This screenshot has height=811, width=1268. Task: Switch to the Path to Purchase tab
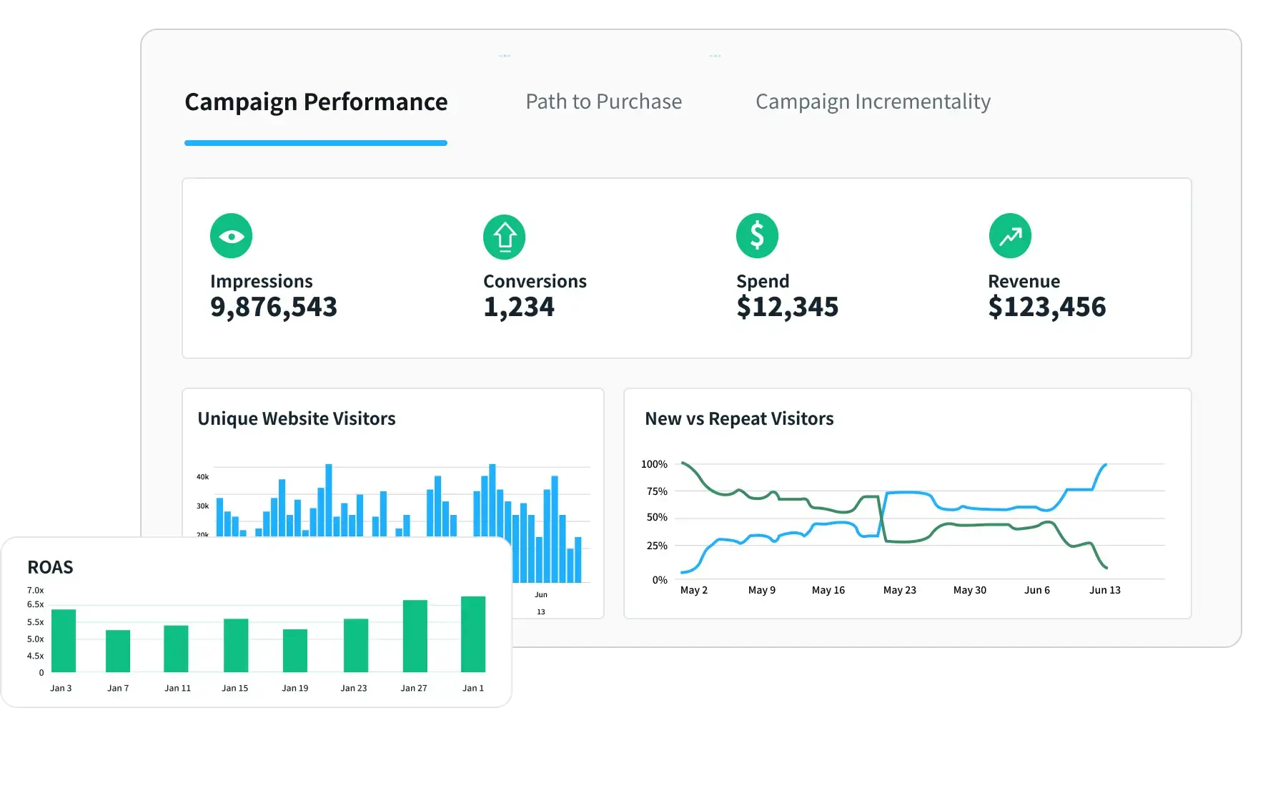603,102
